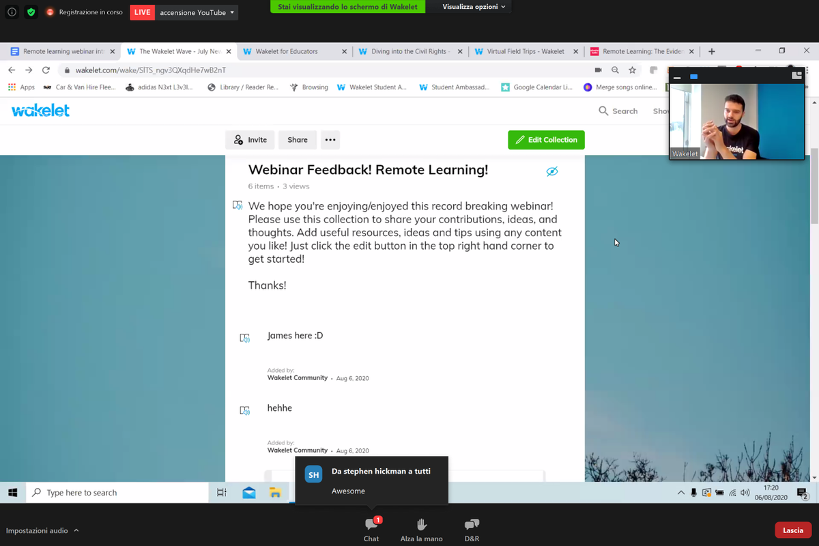
Task: Click the taskbar volume speaker icon
Action: 745,492
